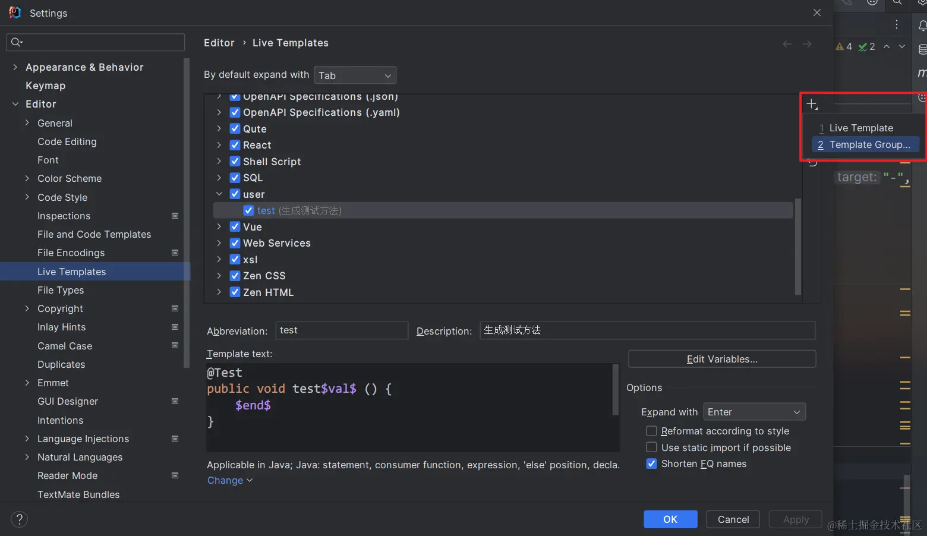Choose Template Group... from add menu
The image size is (927, 536).
[x=865, y=144]
